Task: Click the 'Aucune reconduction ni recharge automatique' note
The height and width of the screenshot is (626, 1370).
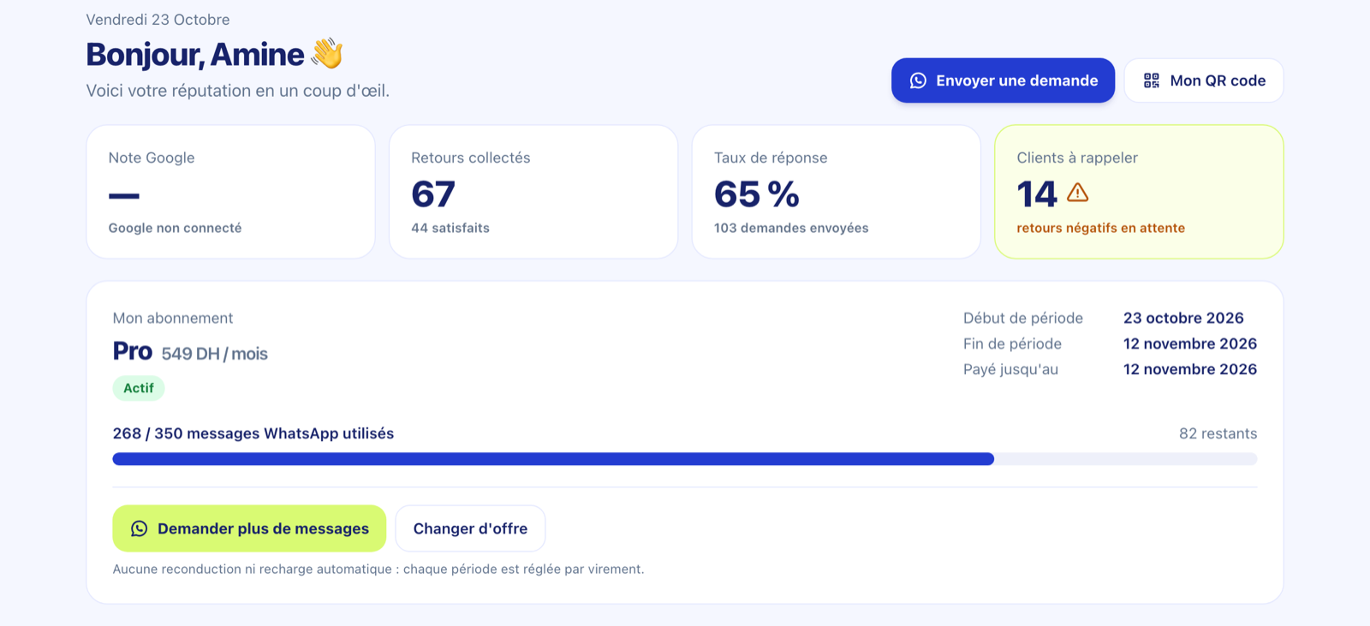Action: coord(378,569)
